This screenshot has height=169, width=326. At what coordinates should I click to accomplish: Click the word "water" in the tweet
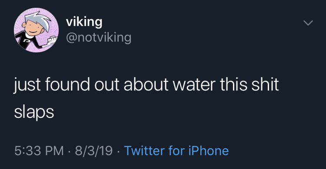(x=194, y=84)
